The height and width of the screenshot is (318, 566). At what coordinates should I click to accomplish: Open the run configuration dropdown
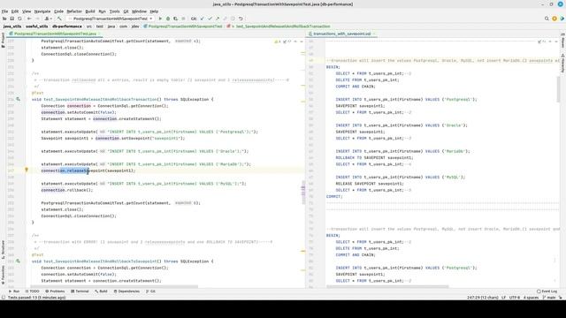coord(111,19)
